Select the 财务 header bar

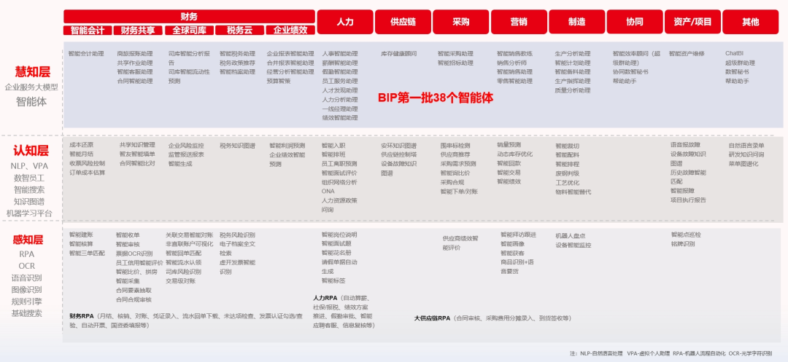click(189, 17)
